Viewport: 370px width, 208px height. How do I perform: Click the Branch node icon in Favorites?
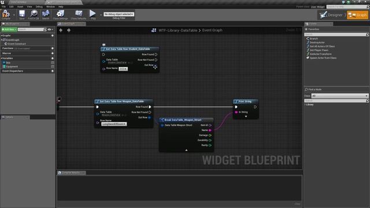[x=308, y=39]
